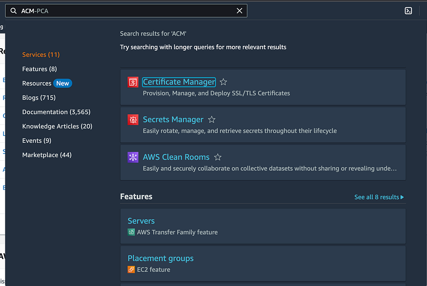The width and height of the screenshot is (427, 286).
Task: Open Certificate Manager service link
Action: pos(179,82)
